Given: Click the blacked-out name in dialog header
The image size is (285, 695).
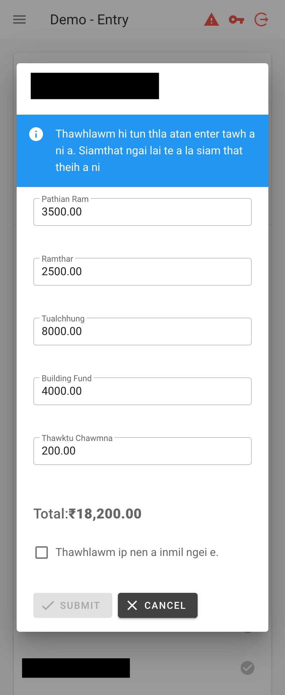Looking at the screenshot, I should [95, 86].
